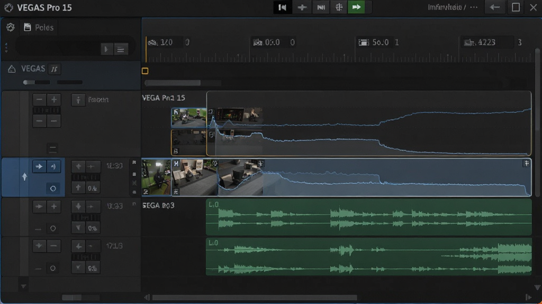This screenshot has height=304, width=542.
Task: Click the ruler marker labeled 05.0
Action: [273, 42]
